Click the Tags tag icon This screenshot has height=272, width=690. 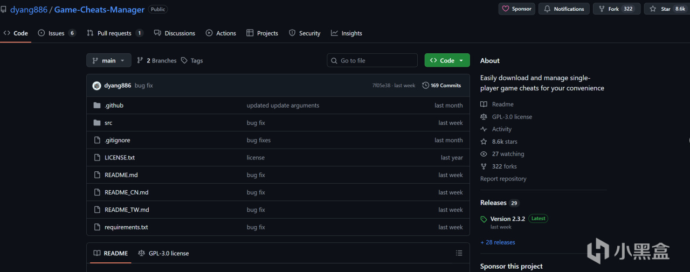[x=184, y=61]
